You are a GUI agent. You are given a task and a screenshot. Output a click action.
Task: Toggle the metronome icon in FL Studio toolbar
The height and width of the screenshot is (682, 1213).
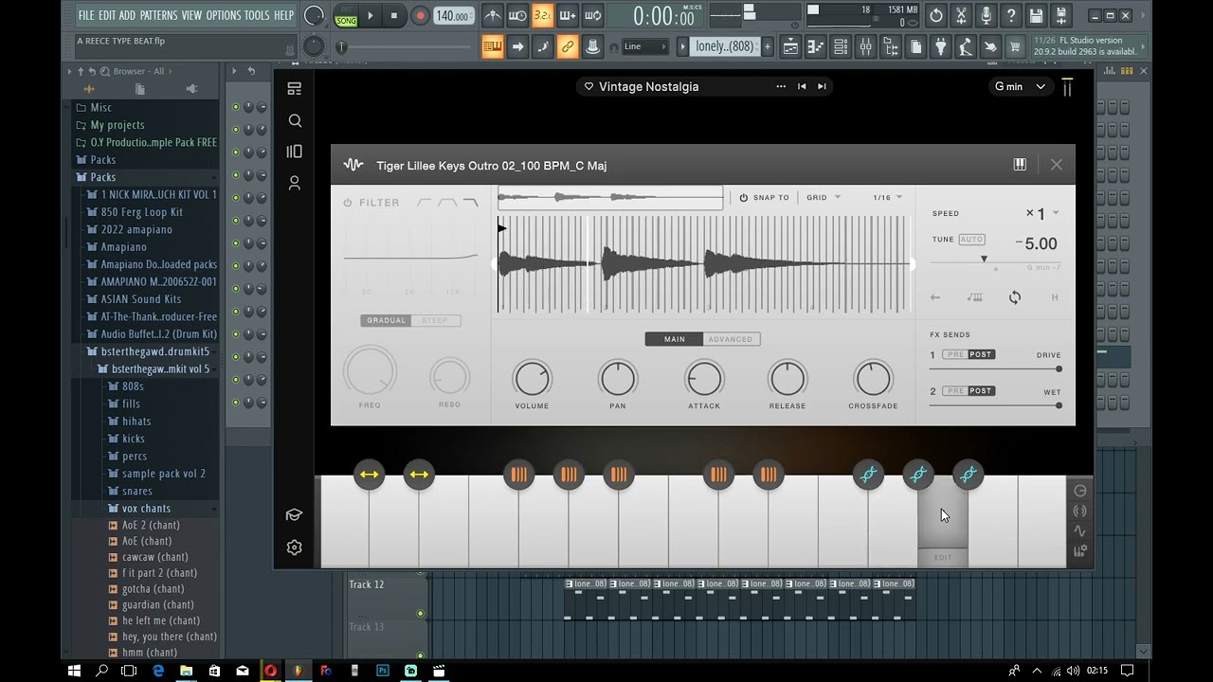493,15
